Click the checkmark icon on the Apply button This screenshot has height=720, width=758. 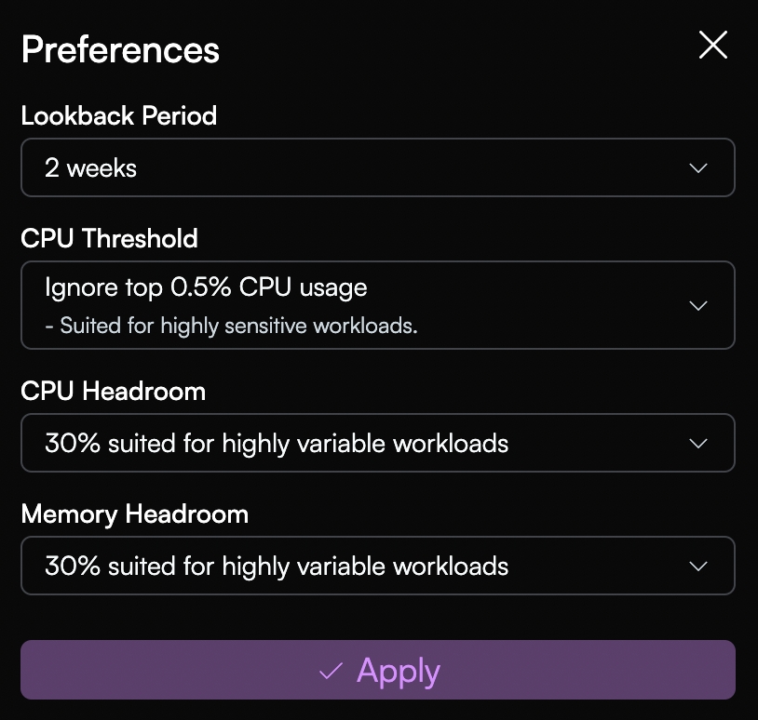tap(331, 671)
